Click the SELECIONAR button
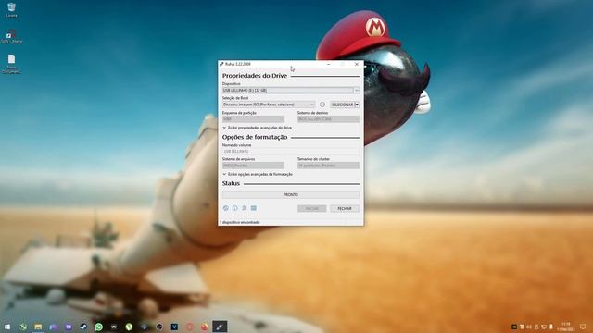Screen dimensions: 593x333 (342, 105)
